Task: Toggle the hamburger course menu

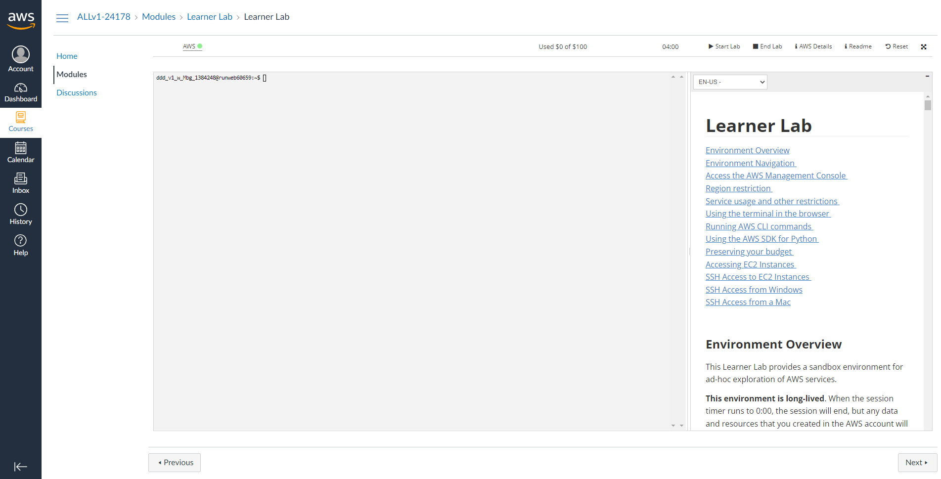Action: click(x=62, y=18)
